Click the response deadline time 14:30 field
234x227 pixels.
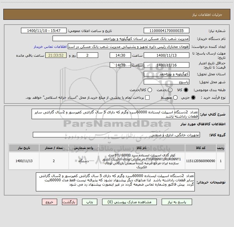[120, 55]
